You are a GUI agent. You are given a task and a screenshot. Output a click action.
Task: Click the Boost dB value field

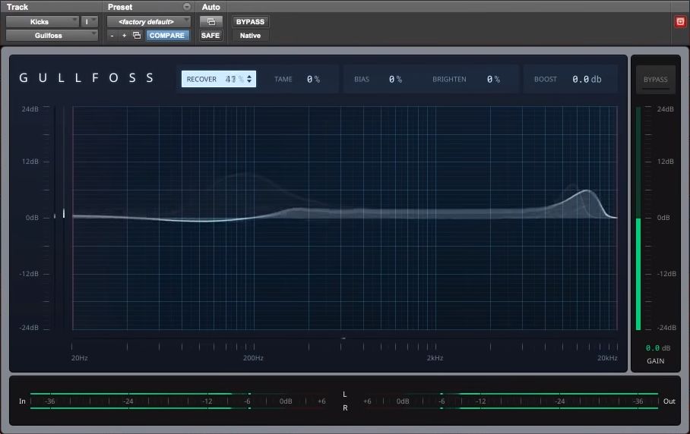(586, 79)
